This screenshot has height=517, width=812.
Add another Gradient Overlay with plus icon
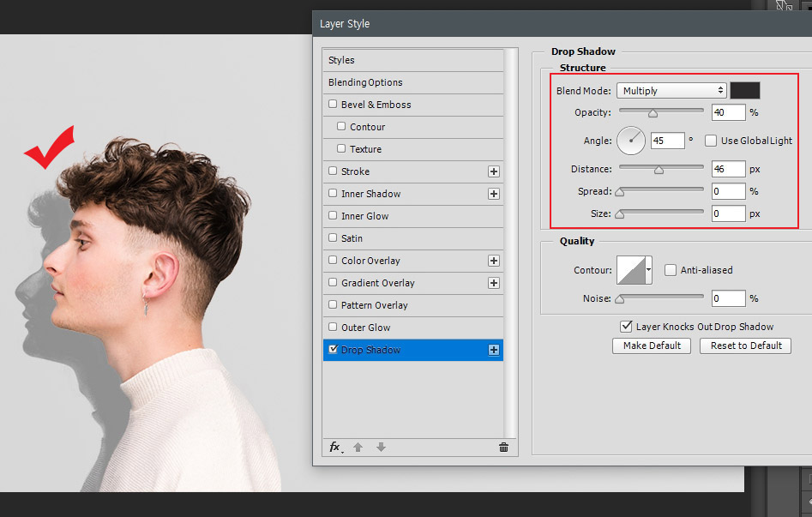494,283
